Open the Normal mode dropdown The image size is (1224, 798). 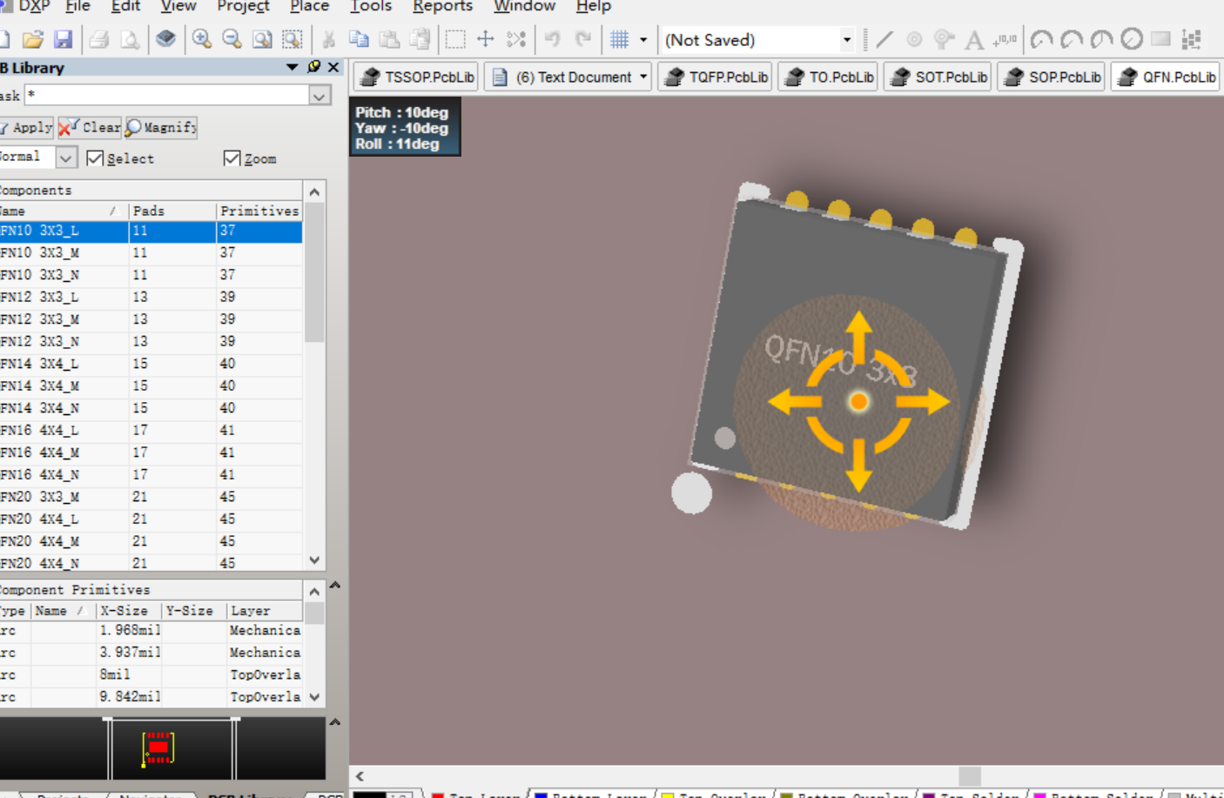(66, 158)
